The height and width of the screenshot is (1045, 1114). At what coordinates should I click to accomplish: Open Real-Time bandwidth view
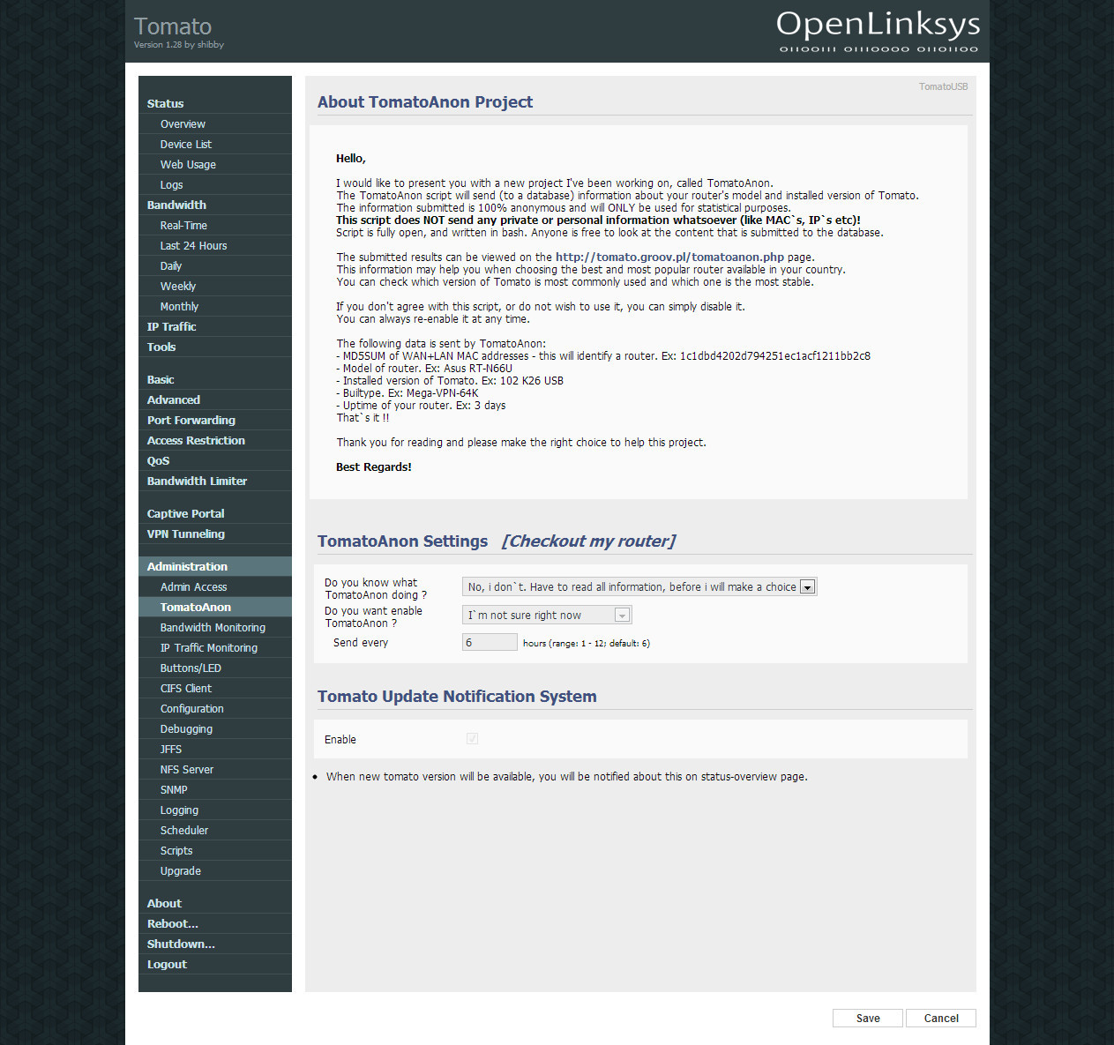point(214,226)
